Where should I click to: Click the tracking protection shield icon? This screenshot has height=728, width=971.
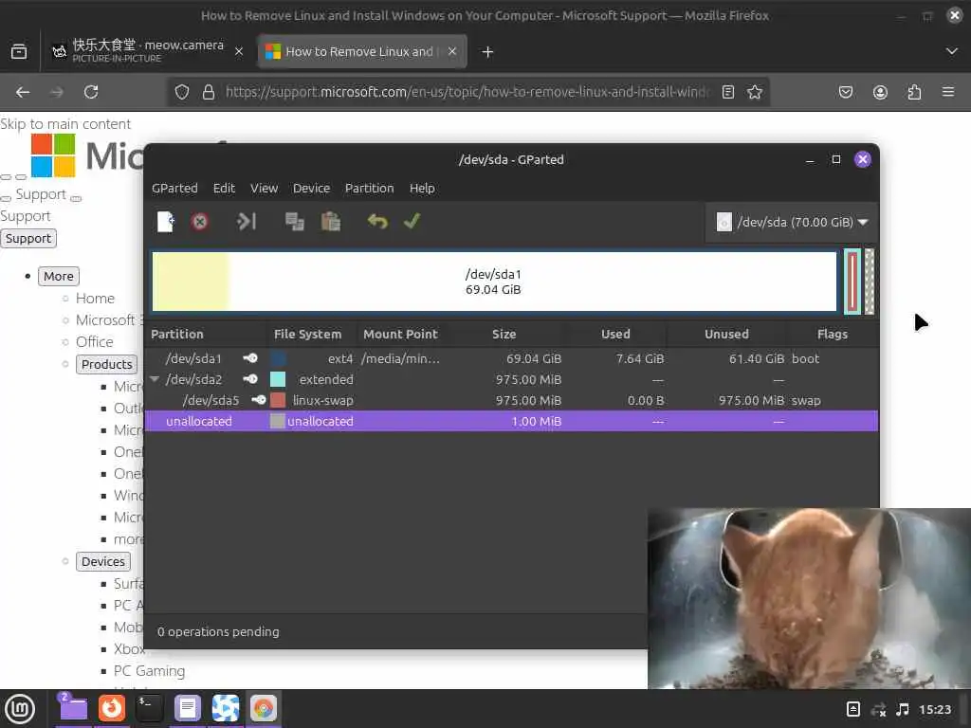(181, 92)
